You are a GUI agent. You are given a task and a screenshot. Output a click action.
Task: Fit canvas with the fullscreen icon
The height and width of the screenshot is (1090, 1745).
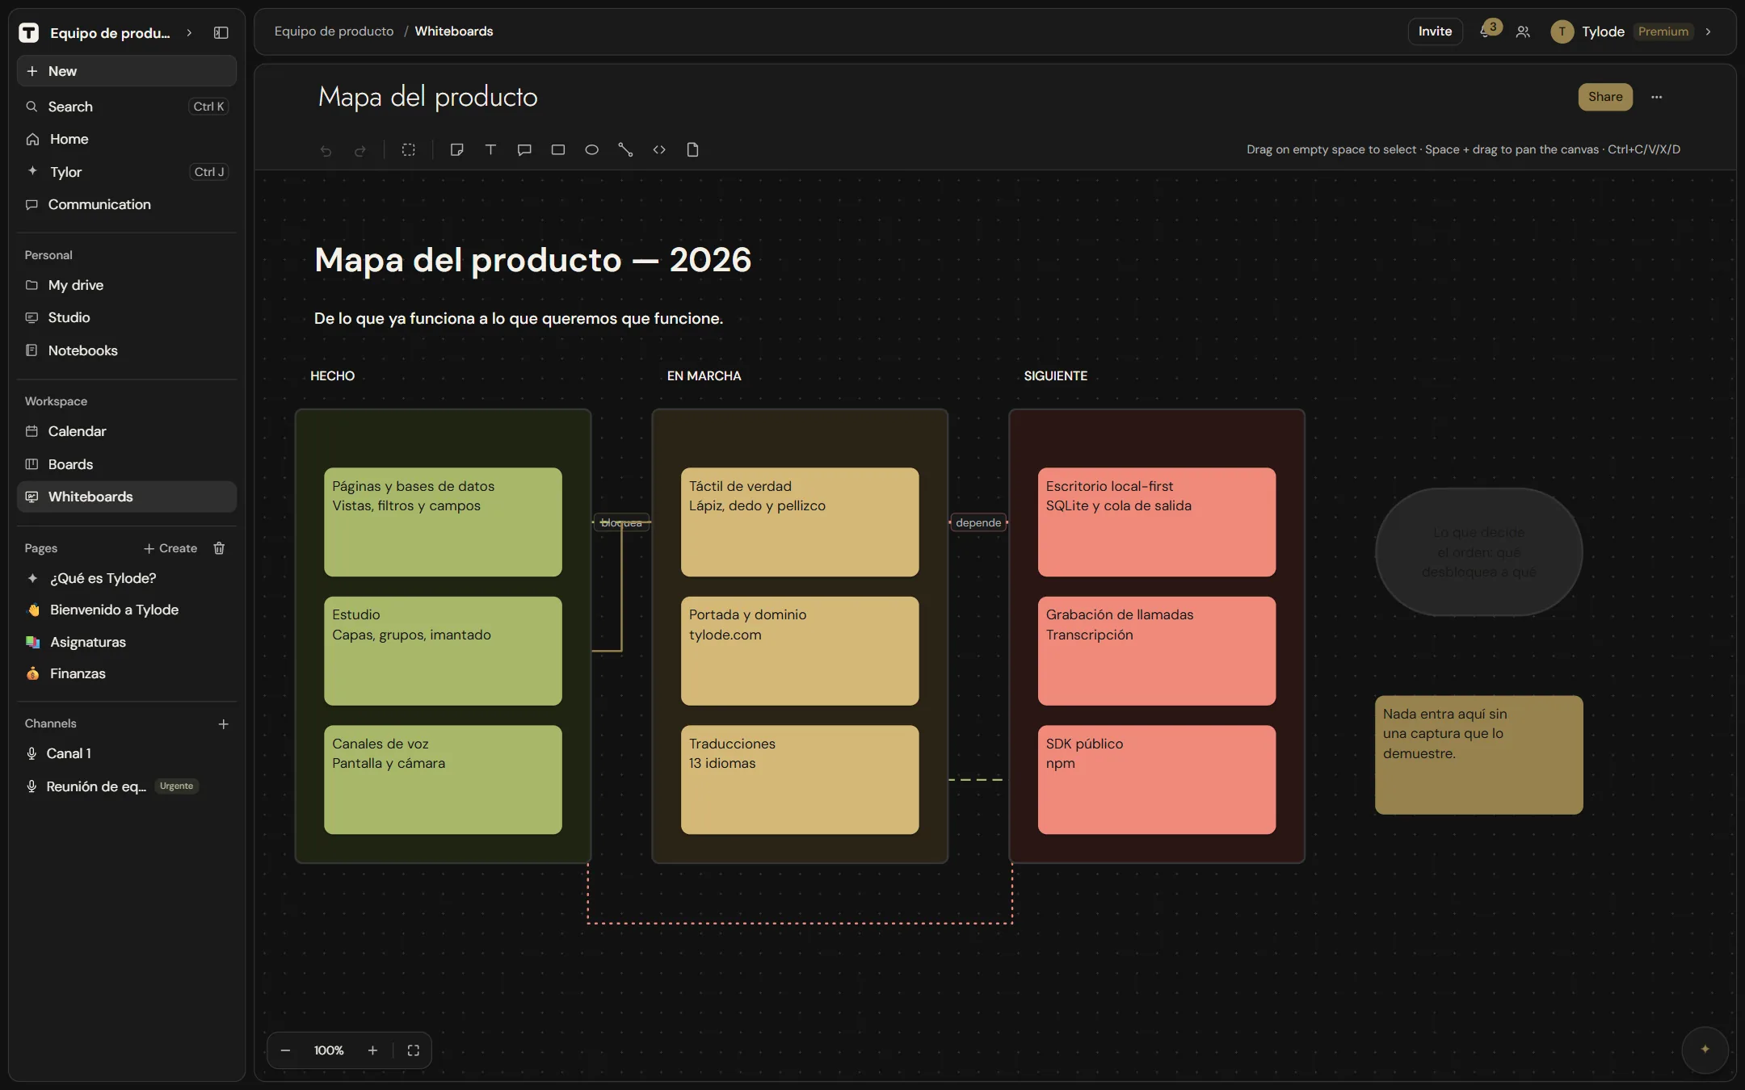414,1050
